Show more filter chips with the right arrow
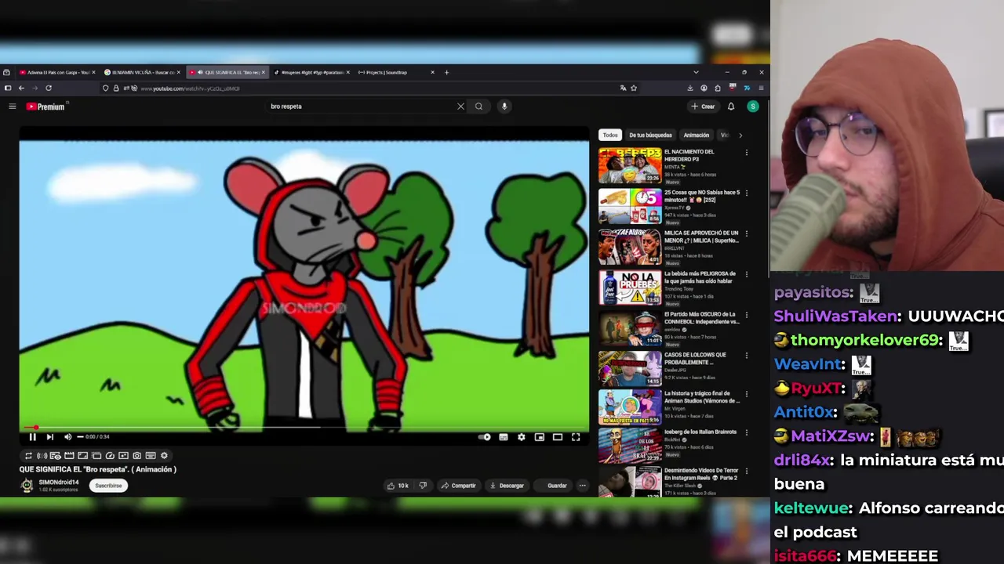Screen dimensions: 1004x564 tap(740, 136)
